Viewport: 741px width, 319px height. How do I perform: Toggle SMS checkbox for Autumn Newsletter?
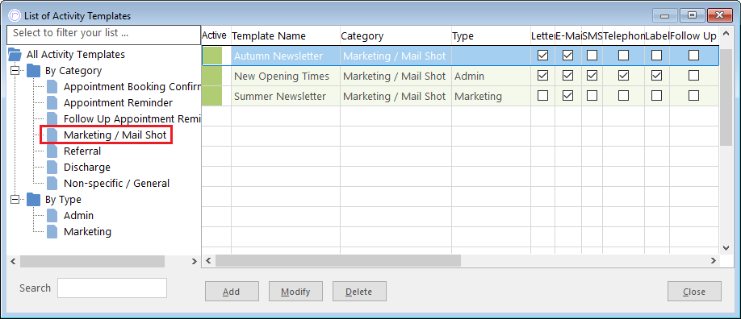pyautogui.click(x=592, y=56)
